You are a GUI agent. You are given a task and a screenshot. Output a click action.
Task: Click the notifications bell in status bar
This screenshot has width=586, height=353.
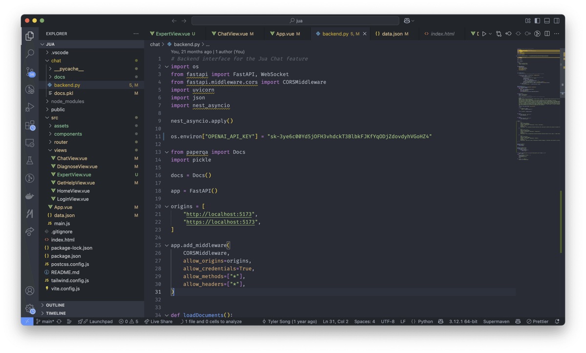point(557,321)
